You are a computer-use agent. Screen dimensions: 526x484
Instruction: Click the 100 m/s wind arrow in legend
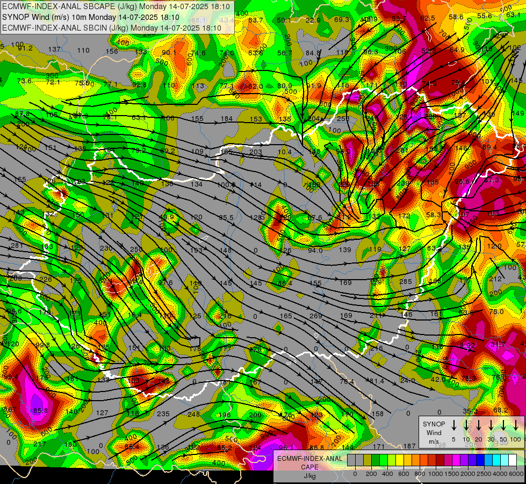pos(516,425)
